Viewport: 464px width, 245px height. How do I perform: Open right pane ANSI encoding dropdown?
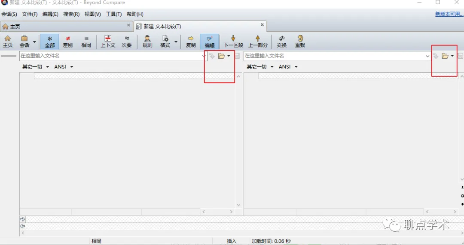pyautogui.click(x=288, y=67)
